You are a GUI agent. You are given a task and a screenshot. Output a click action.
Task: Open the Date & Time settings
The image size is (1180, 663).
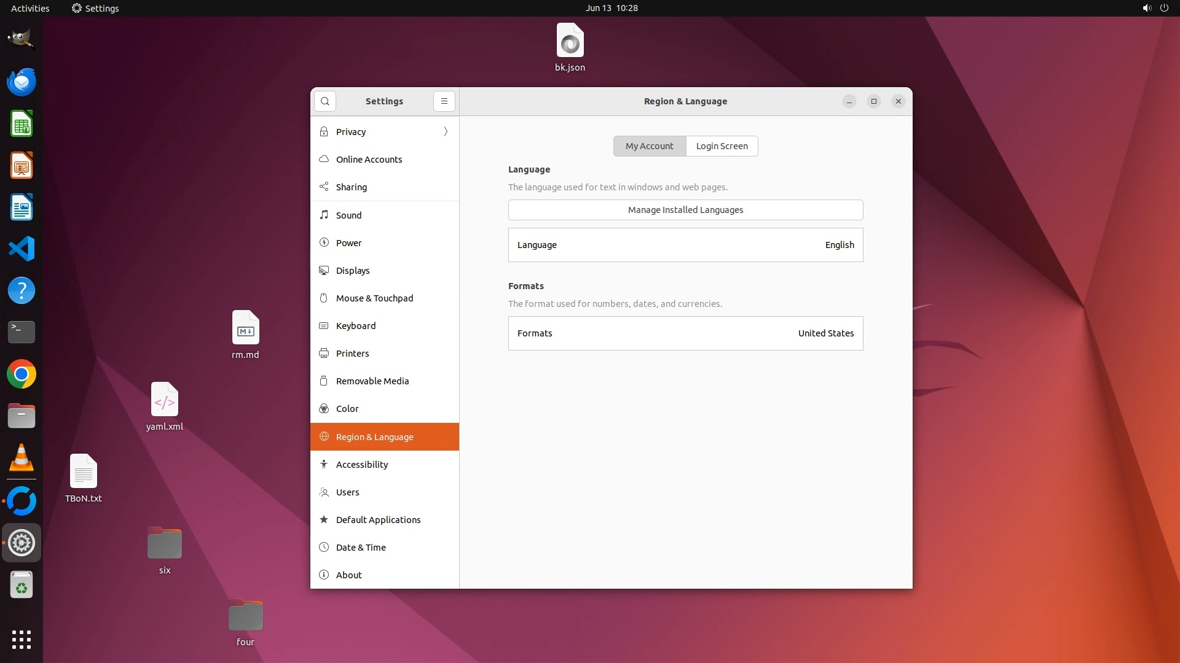click(361, 548)
